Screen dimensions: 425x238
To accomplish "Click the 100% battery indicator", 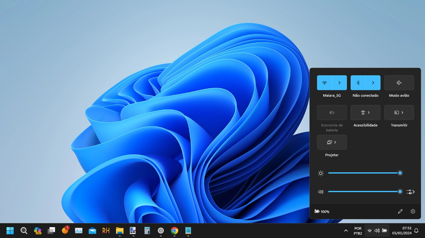I will coord(322,211).
